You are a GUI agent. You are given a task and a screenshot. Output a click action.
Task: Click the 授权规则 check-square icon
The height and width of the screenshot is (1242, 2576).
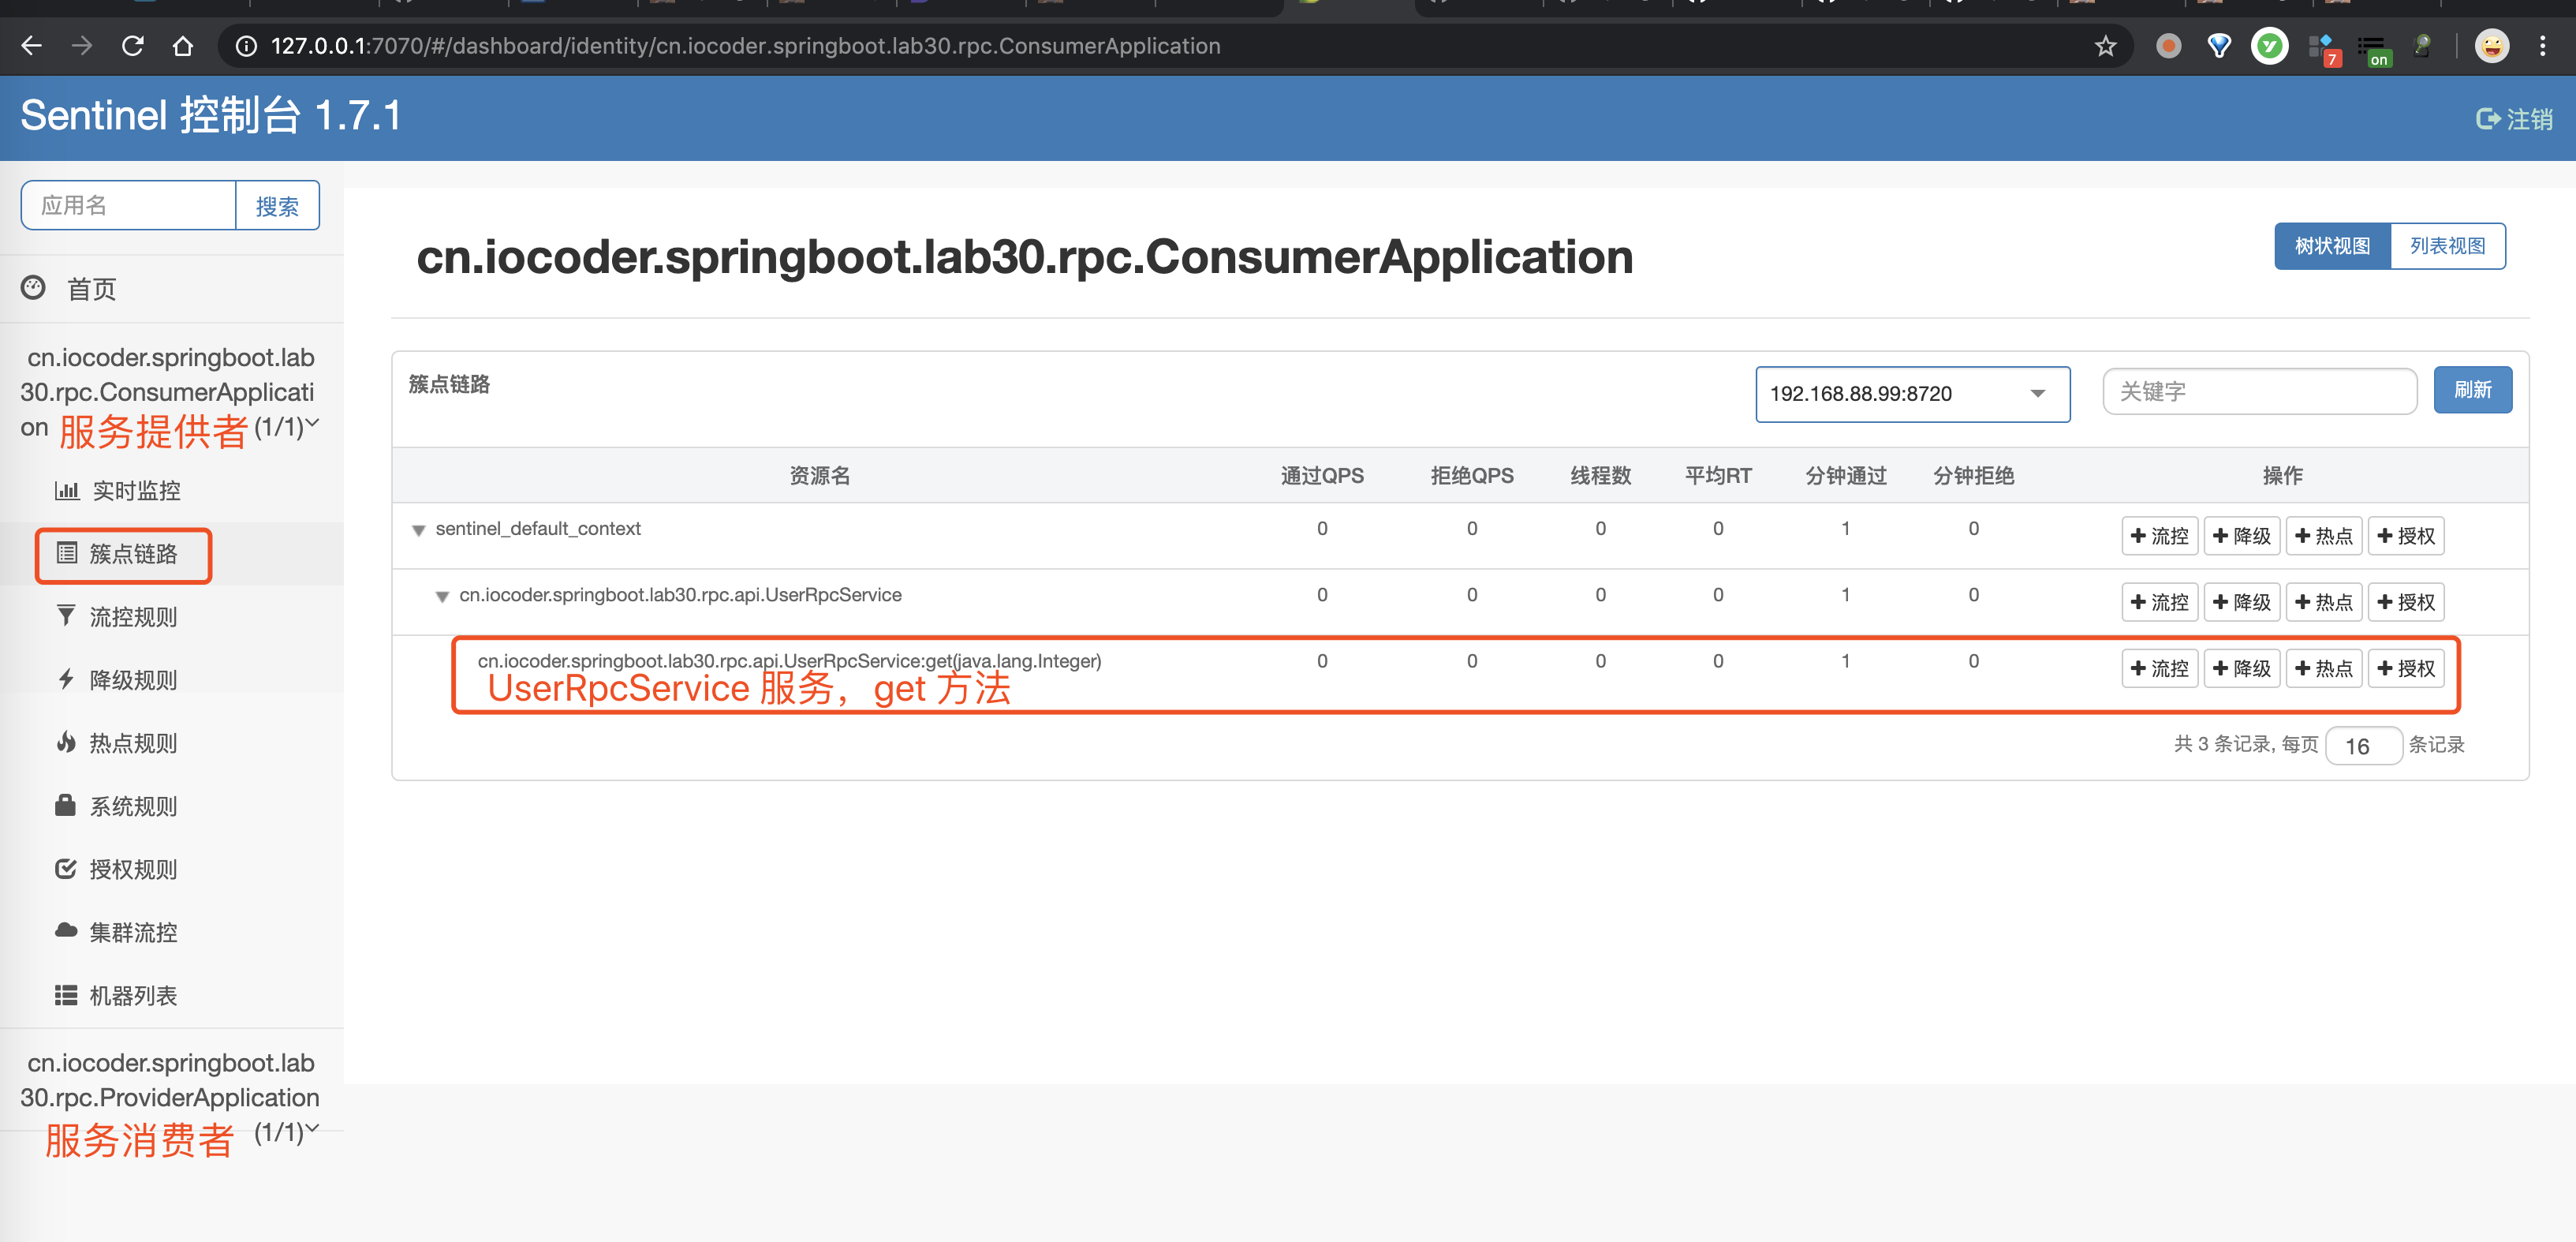pos(66,869)
